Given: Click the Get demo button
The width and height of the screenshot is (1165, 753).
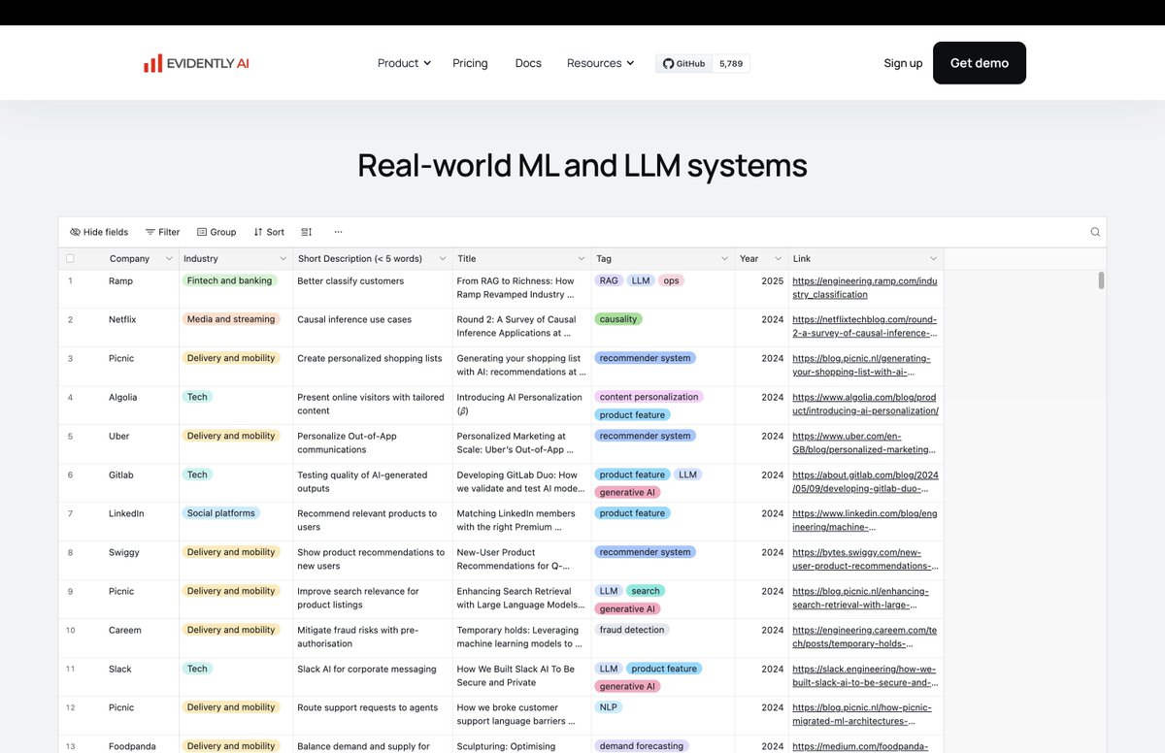Looking at the screenshot, I should pos(980,63).
